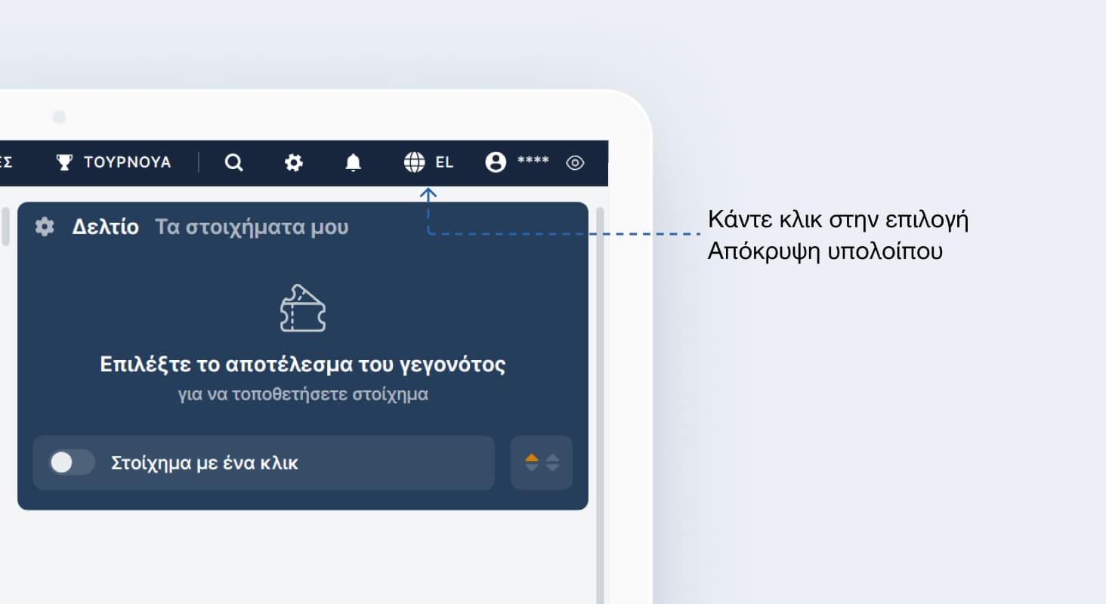Enable Στοίχημα με ένα κλικ toggle
1106x604 pixels.
point(70,463)
